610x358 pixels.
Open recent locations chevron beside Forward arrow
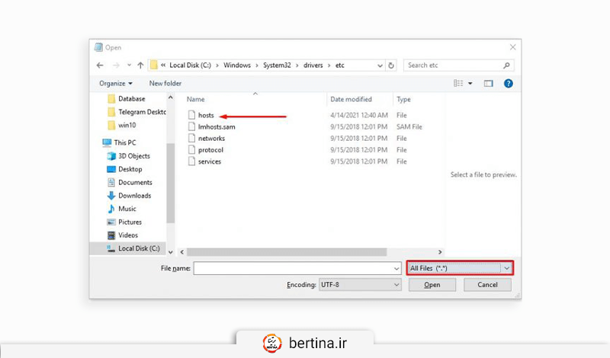[x=129, y=66]
